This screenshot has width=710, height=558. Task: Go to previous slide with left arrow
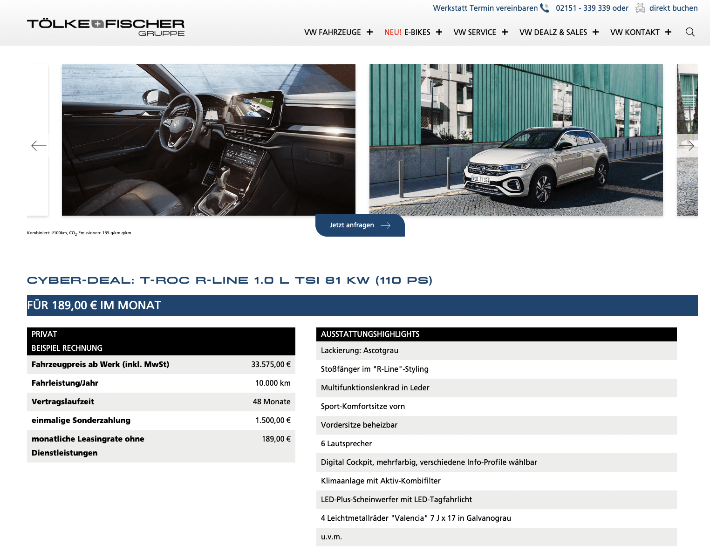39,146
